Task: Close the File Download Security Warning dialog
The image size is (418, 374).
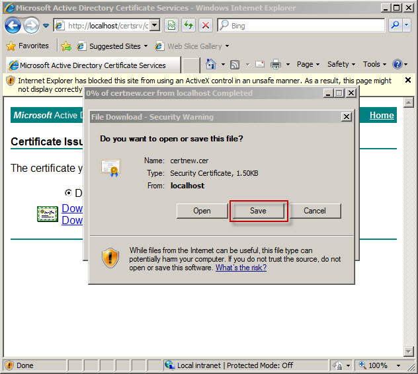Action: 347,117
